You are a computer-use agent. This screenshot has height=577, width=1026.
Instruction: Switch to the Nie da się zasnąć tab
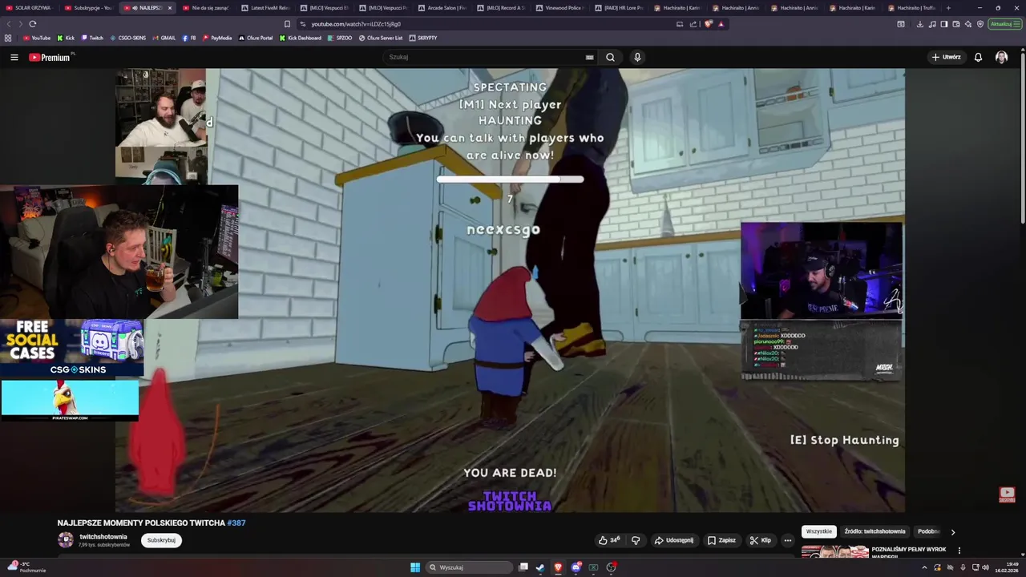tap(206, 8)
